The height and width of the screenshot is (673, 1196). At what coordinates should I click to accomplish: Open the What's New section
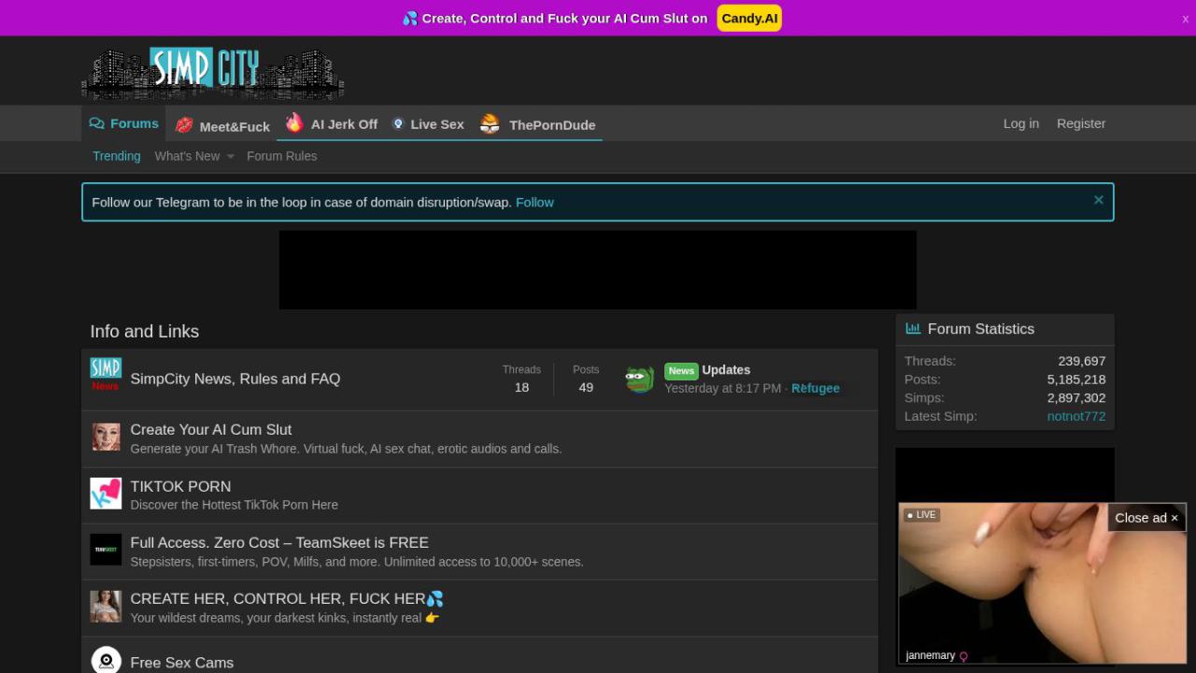pos(187,156)
